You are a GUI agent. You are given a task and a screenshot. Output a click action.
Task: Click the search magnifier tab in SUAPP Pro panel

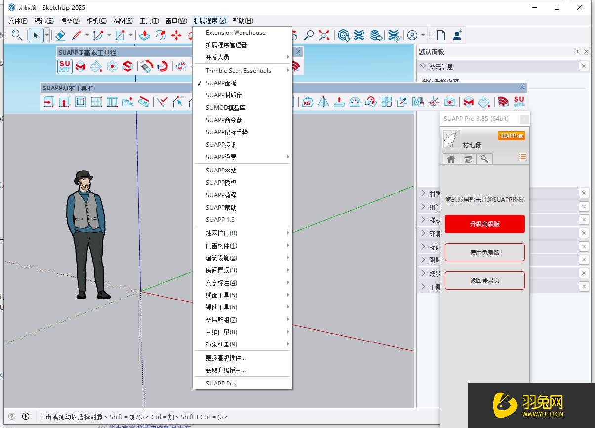[x=484, y=159]
